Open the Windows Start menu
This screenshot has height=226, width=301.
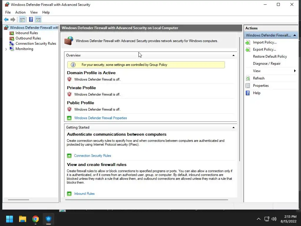[9, 219]
